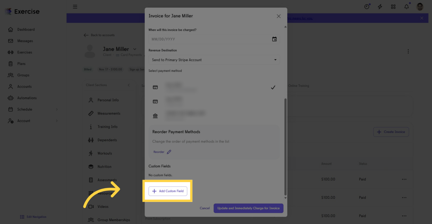Click the lightning quick-actions icon
The image size is (432, 224).
380,6
